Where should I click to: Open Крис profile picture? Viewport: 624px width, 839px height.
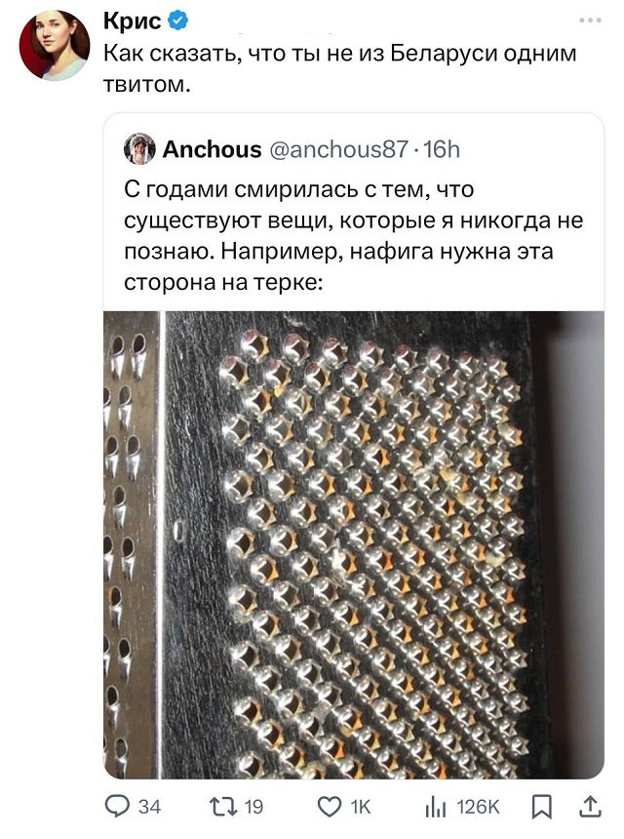pos(54,45)
